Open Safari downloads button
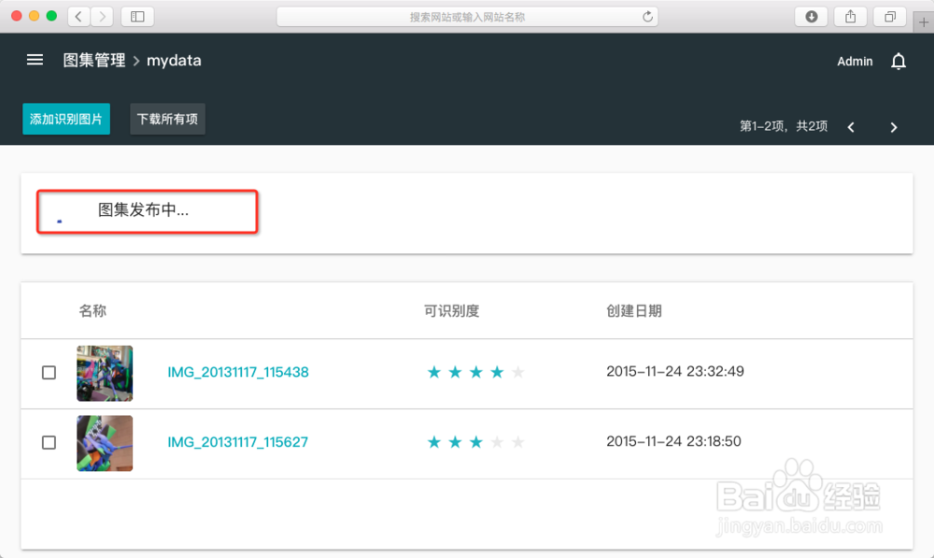This screenshot has height=558, width=934. (x=812, y=17)
